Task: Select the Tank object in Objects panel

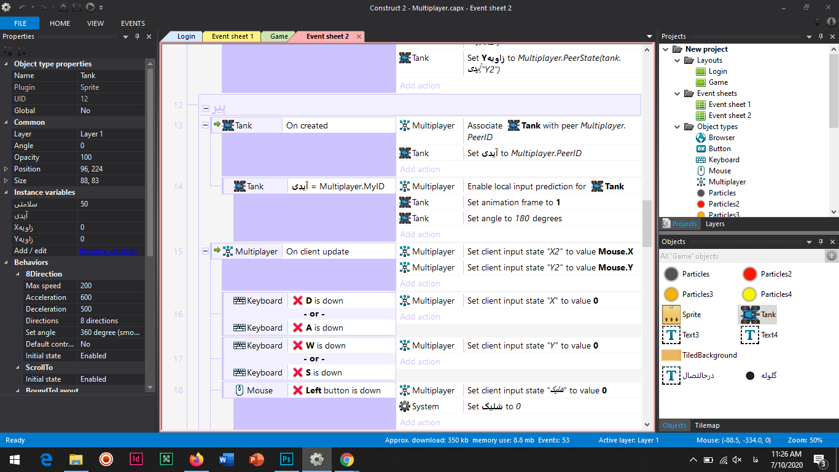Action: click(x=757, y=315)
